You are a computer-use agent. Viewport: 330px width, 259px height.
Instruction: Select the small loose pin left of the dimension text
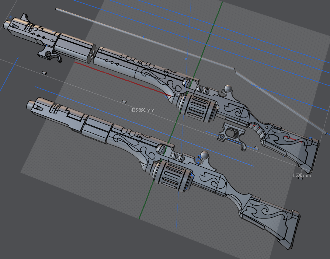click(x=124, y=102)
